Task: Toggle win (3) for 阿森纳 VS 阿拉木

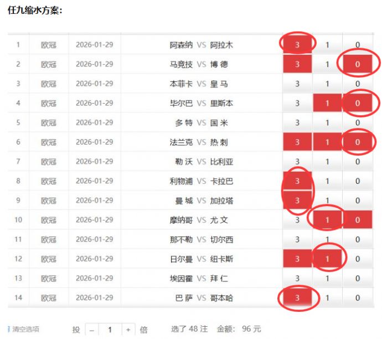Action: click(297, 45)
